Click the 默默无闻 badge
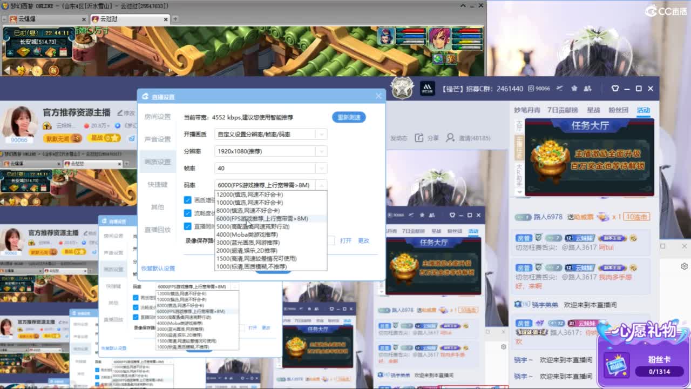The height and width of the screenshot is (389, 691). click(x=64, y=138)
